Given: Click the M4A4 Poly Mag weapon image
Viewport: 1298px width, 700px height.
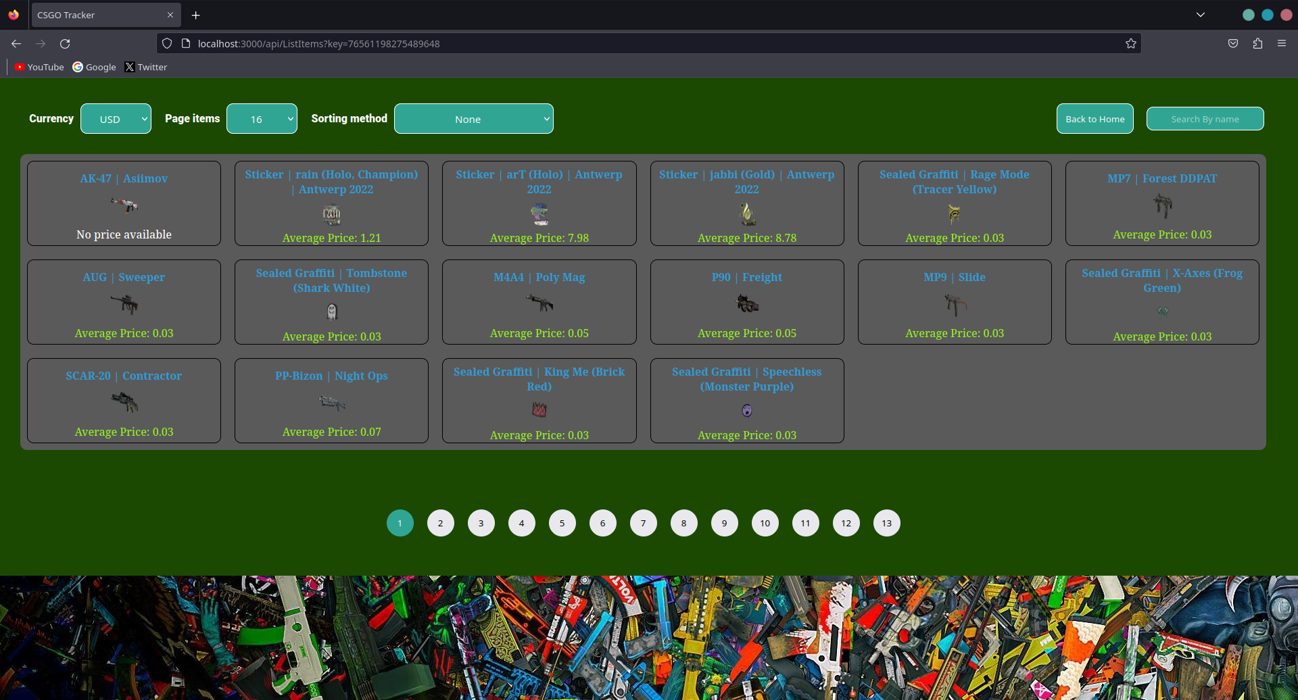Looking at the screenshot, I should point(539,303).
